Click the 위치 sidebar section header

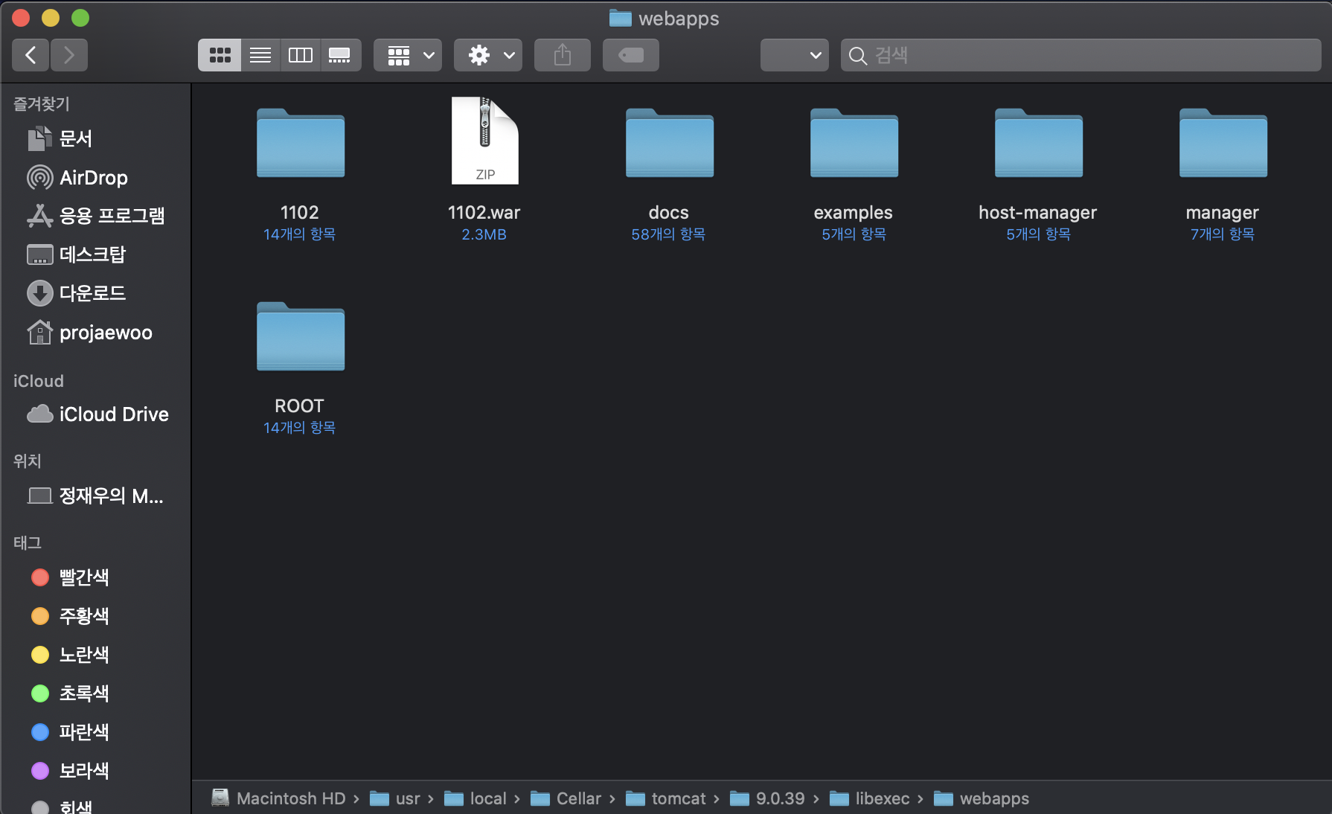[x=28, y=461]
